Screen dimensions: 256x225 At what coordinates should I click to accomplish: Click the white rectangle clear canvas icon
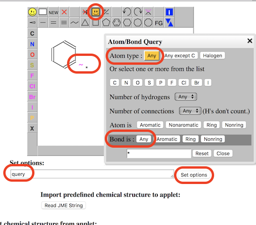pos(43,12)
